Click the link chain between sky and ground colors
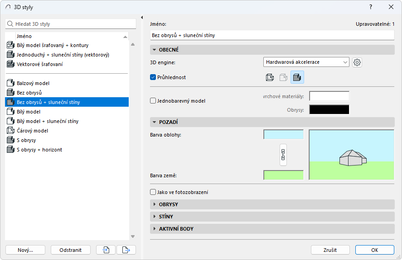Screen dimensions: 402x260 pyautogui.click(x=283, y=155)
